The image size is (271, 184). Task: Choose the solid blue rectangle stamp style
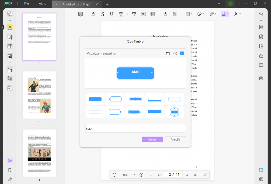tap(95, 99)
